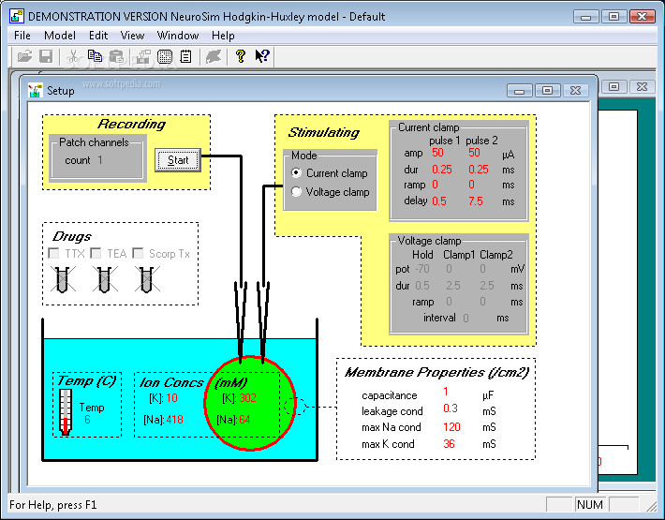Click the Start button in Recording
Image resolution: width=665 pixels, height=520 pixels.
pyautogui.click(x=178, y=160)
